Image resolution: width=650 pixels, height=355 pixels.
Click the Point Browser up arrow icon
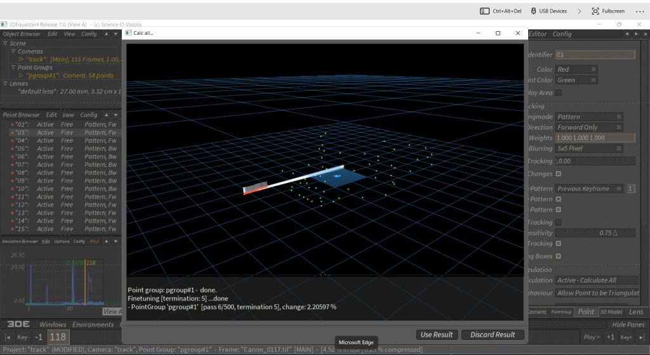coord(106,115)
